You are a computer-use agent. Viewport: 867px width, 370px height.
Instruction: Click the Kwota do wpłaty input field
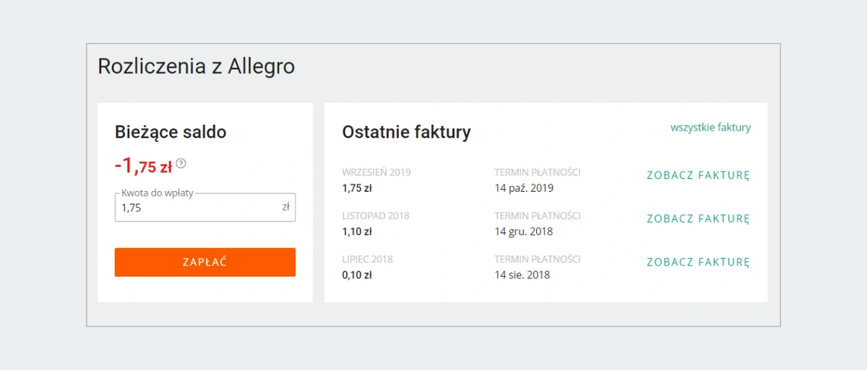(x=199, y=208)
